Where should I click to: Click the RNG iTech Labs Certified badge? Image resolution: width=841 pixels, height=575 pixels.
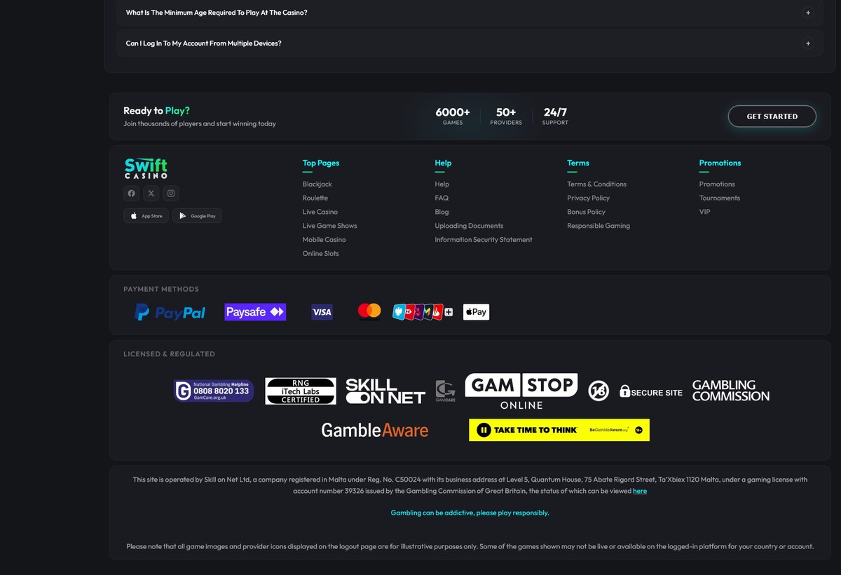(x=301, y=391)
